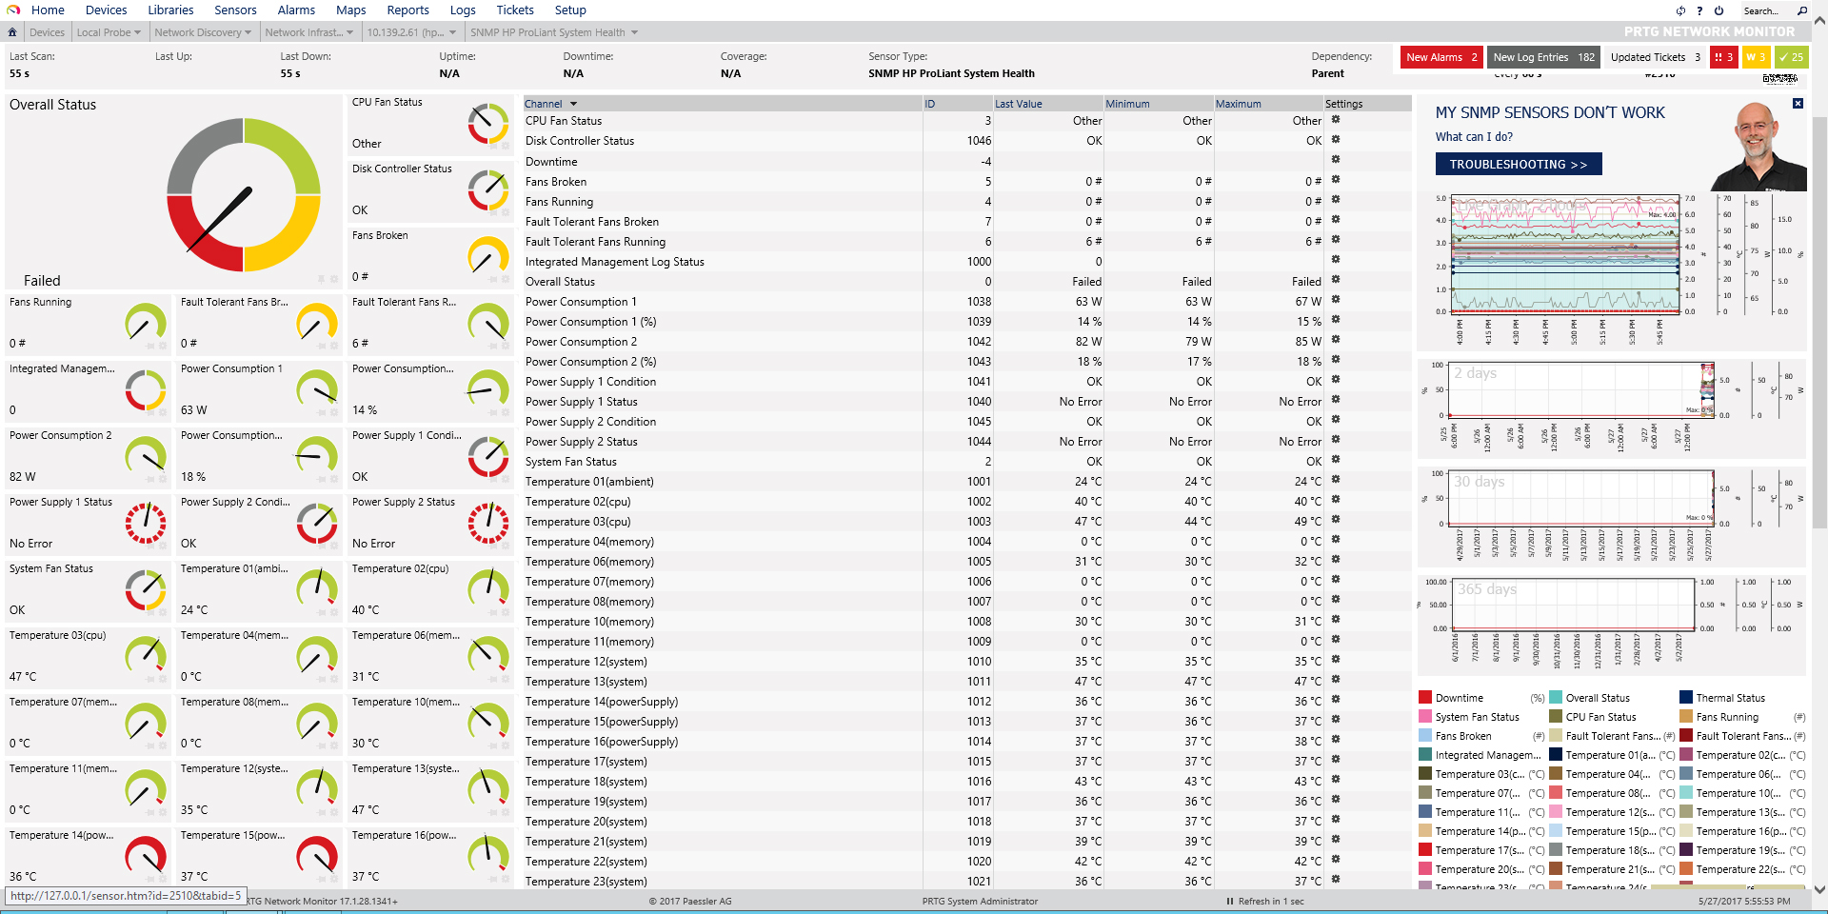Open settings gear for Disk Controller Status channel
Screen dimensions: 1828x914
click(x=1336, y=140)
